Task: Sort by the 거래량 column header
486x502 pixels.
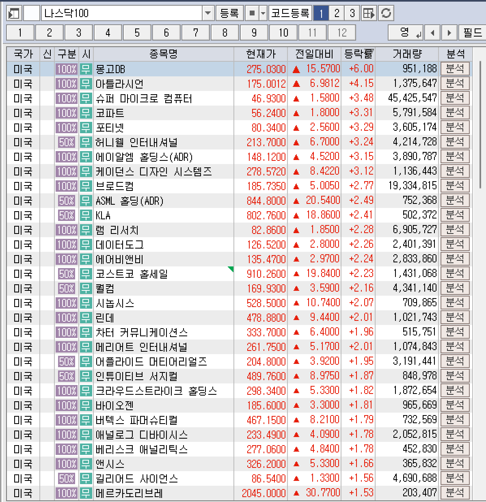Action: (407, 54)
